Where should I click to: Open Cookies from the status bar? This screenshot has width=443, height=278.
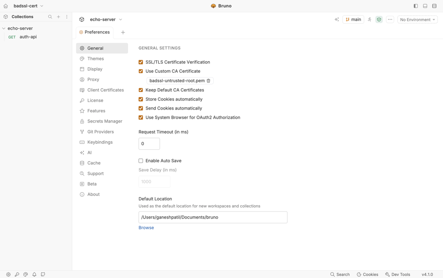pyautogui.click(x=367, y=274)
